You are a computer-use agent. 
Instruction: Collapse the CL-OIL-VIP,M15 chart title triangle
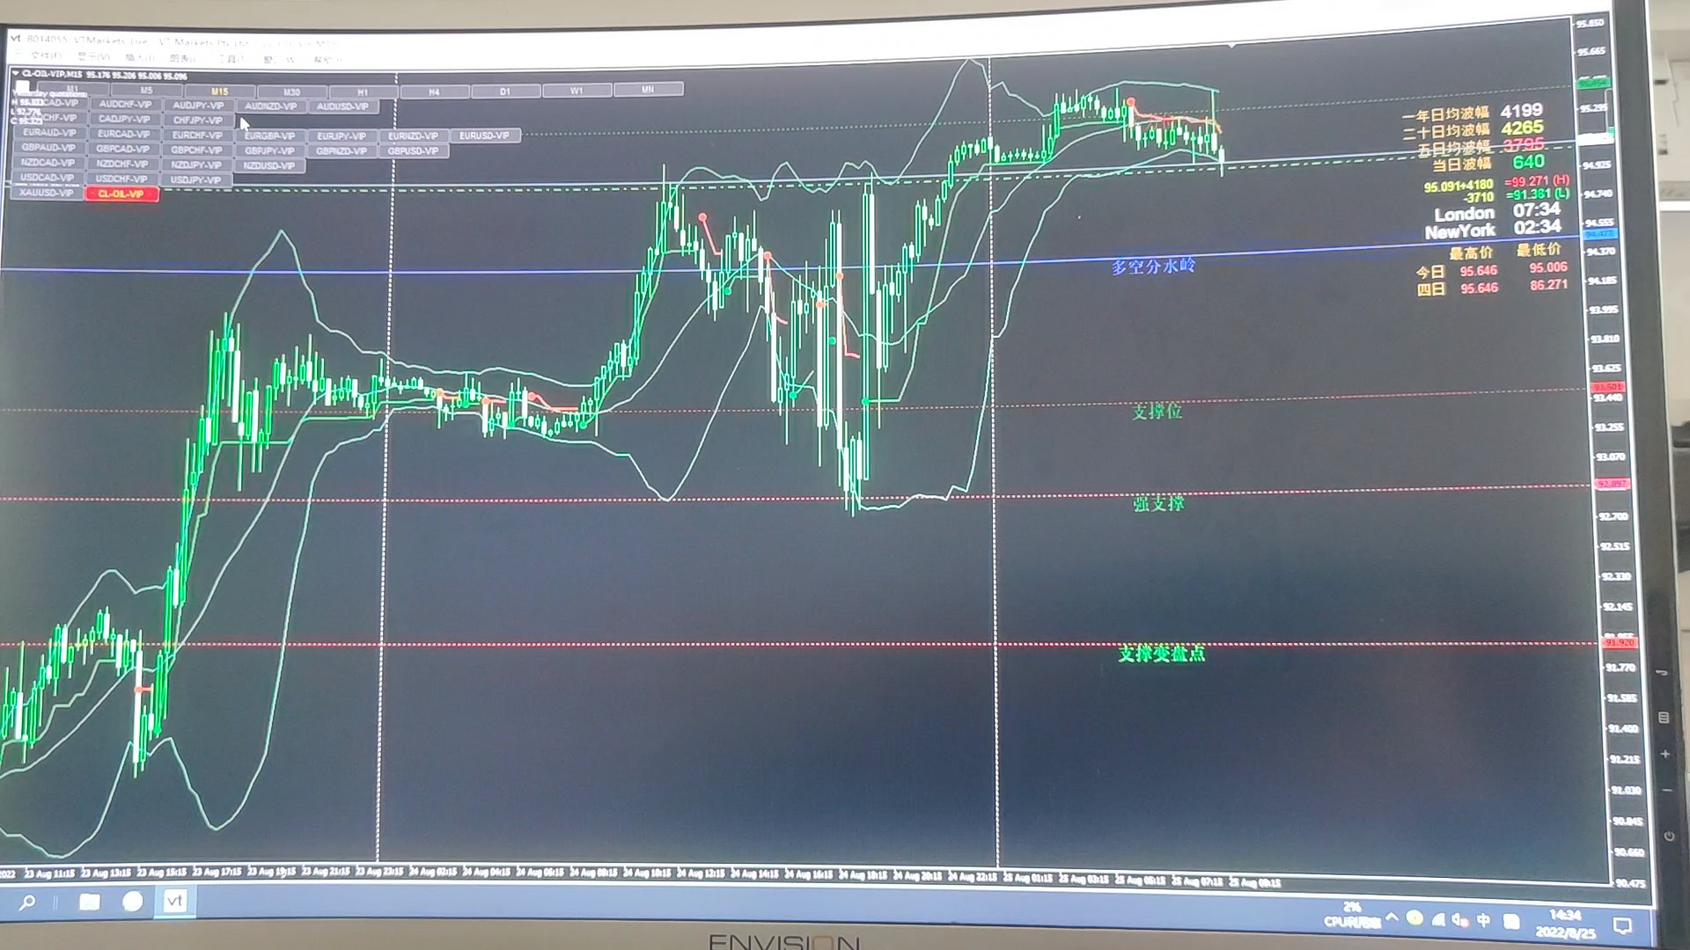pyautogui.click(x=15, y=74)
